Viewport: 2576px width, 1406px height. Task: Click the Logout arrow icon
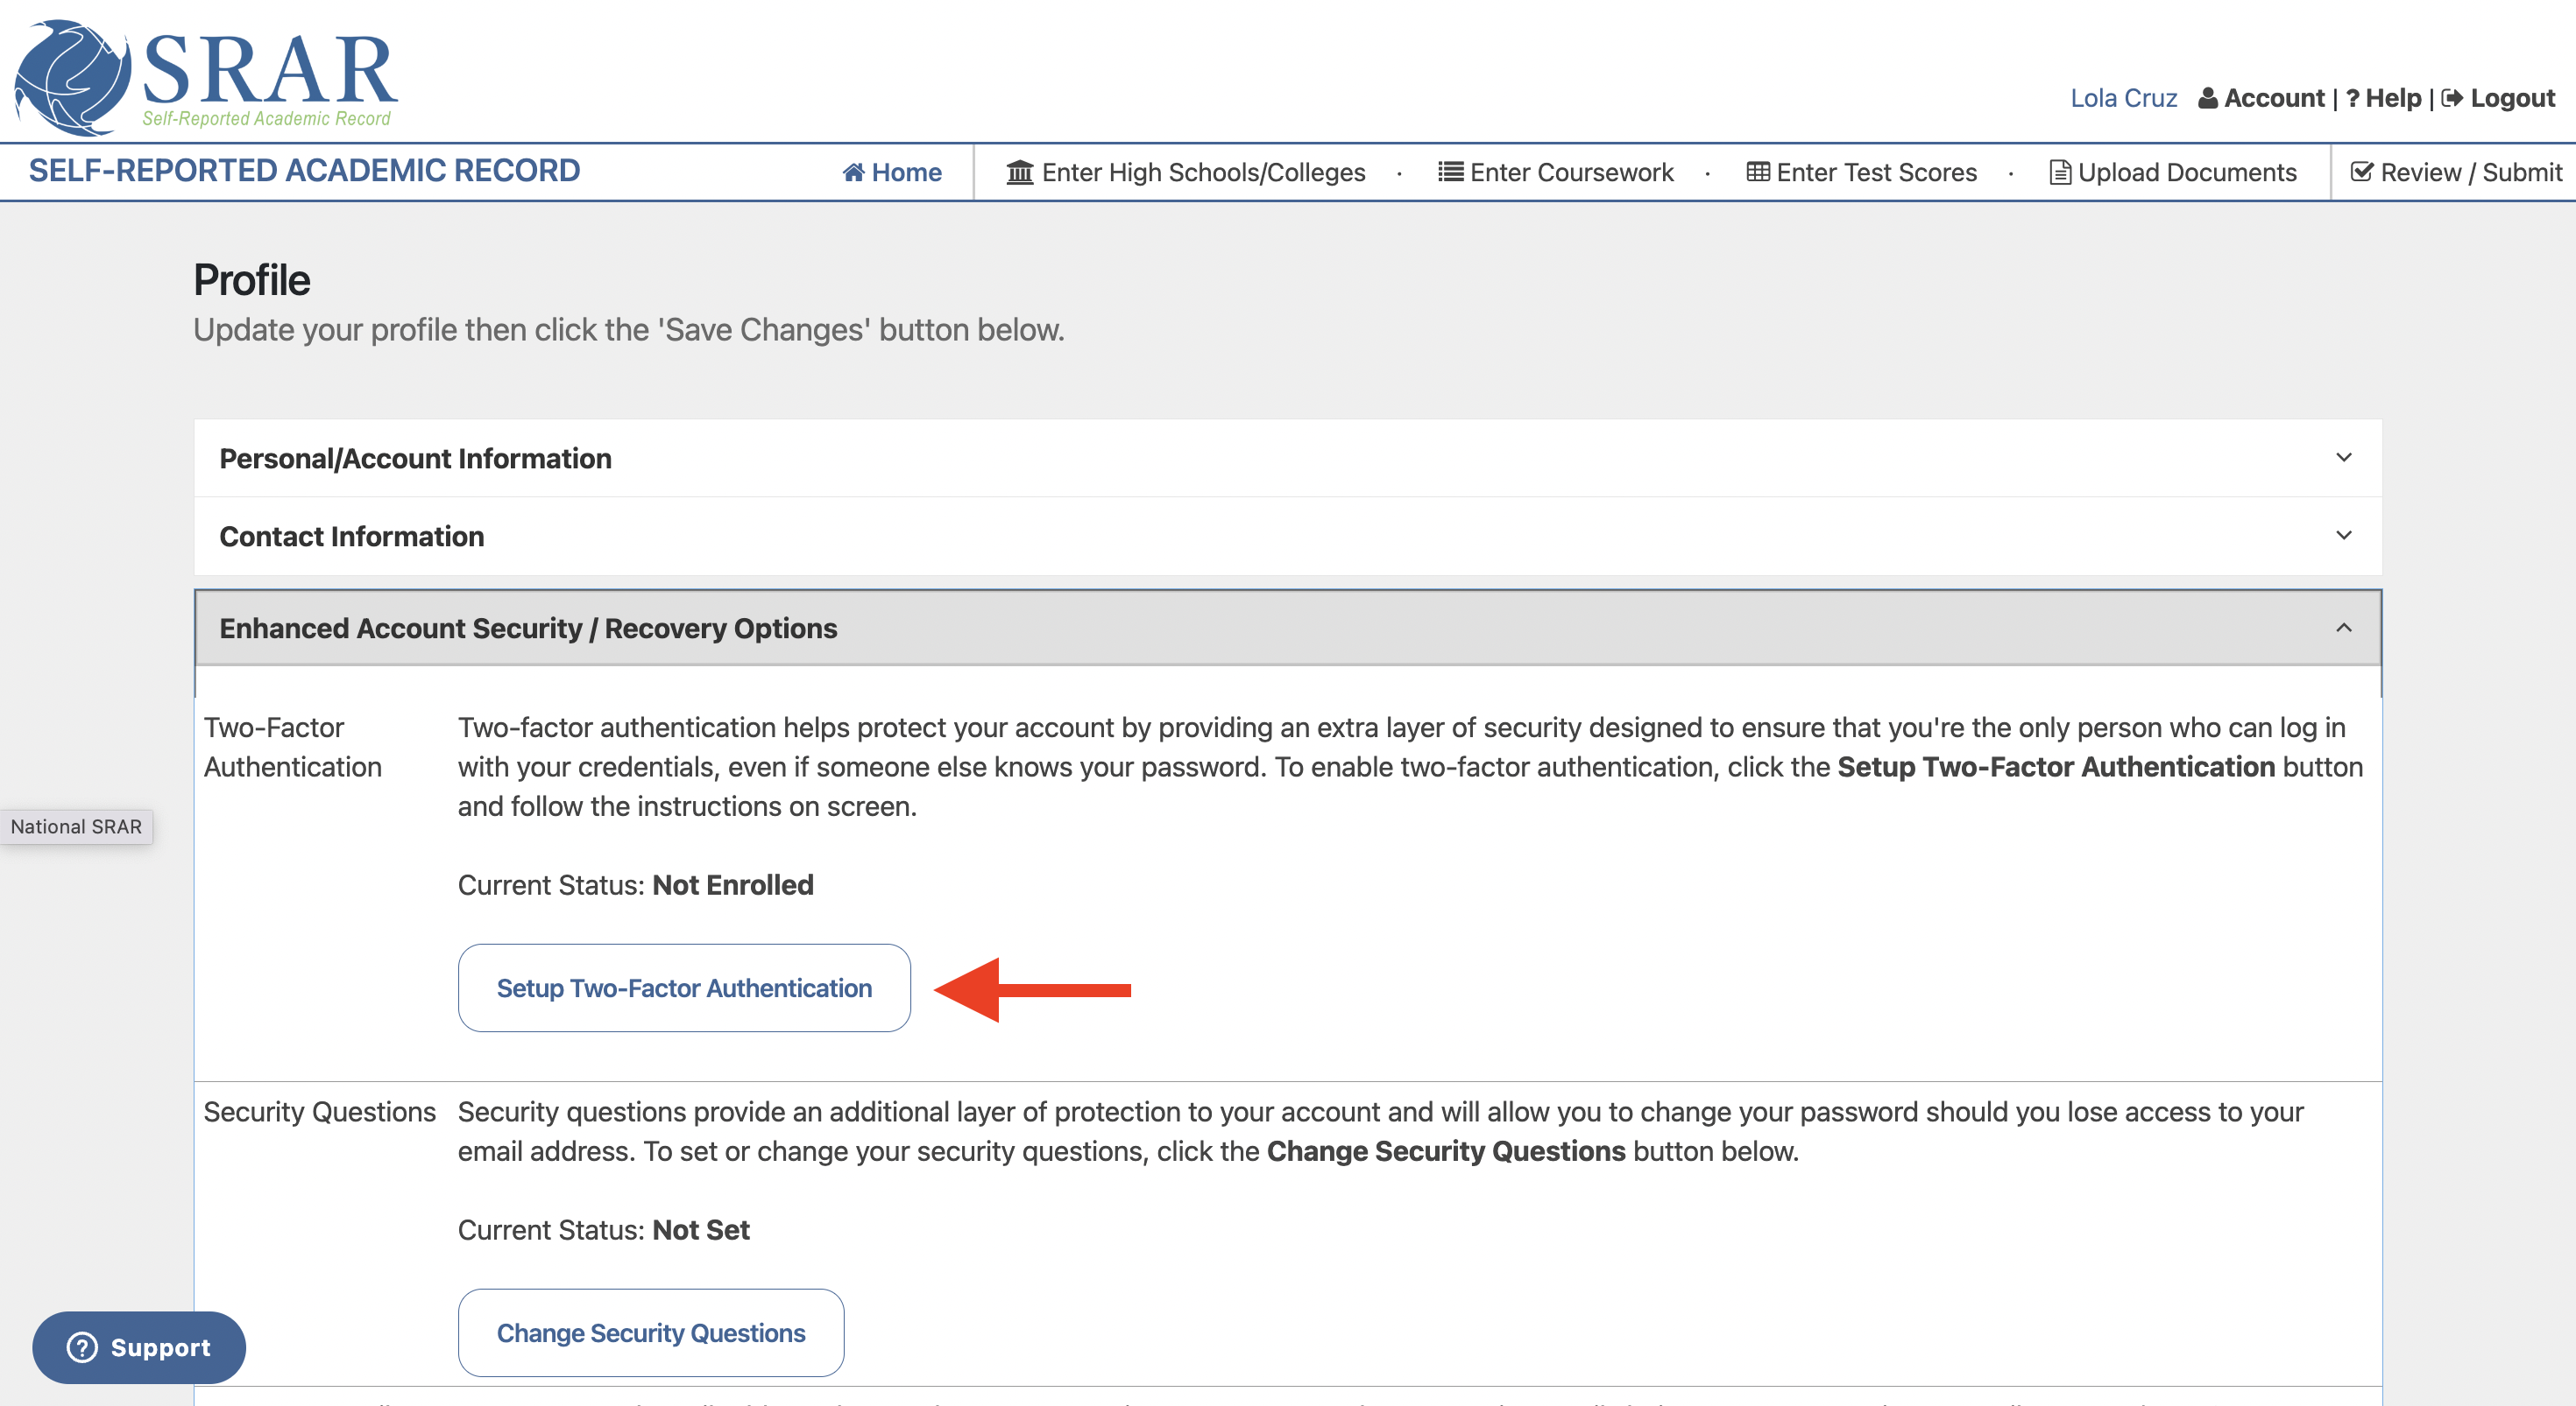2451,98
